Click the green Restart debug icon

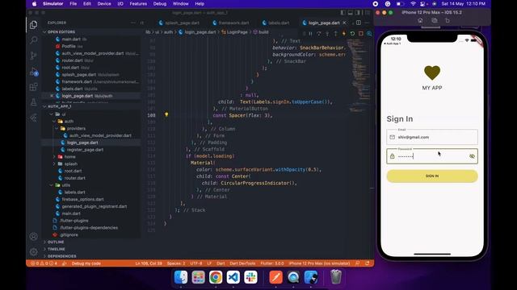352,34
